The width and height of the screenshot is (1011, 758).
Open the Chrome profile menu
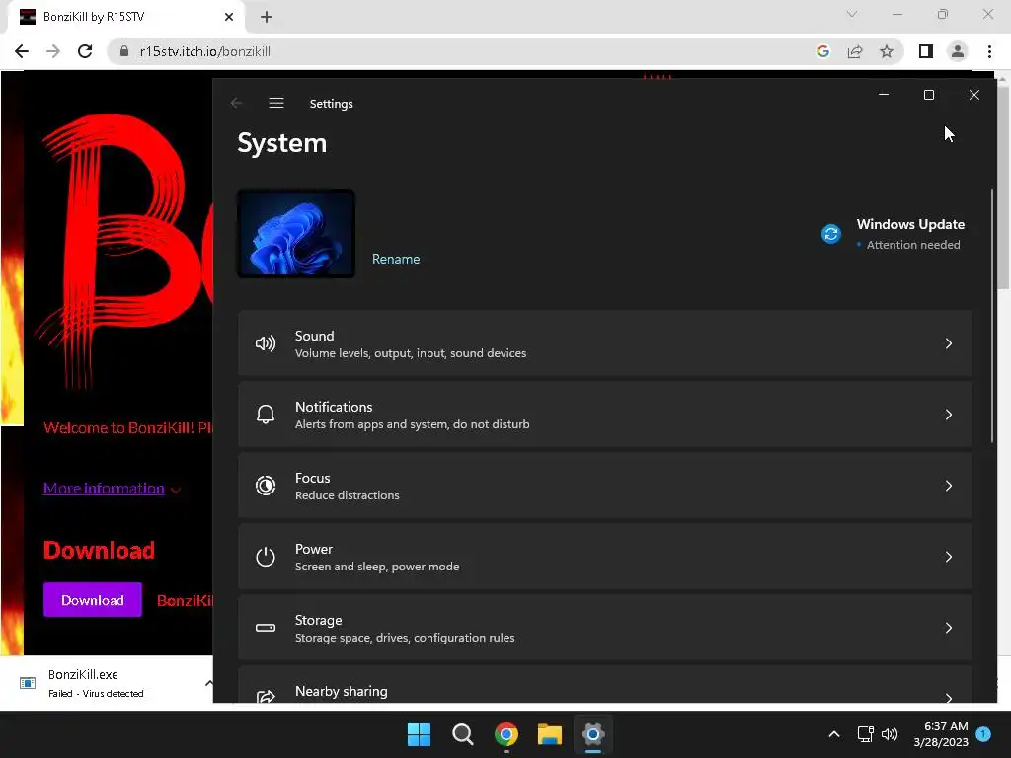coord(958,51)
